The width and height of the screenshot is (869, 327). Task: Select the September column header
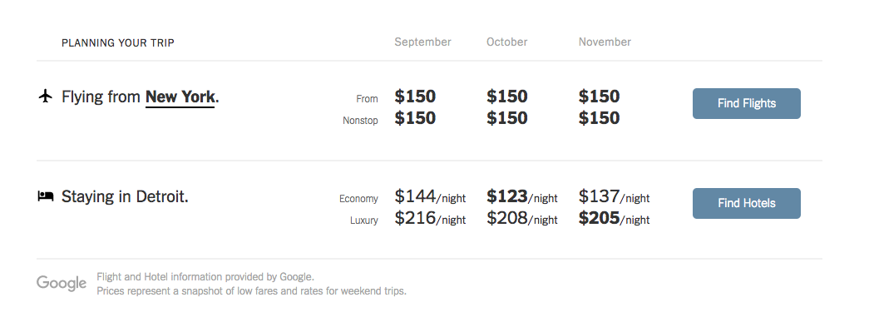[x=423, y=42]
